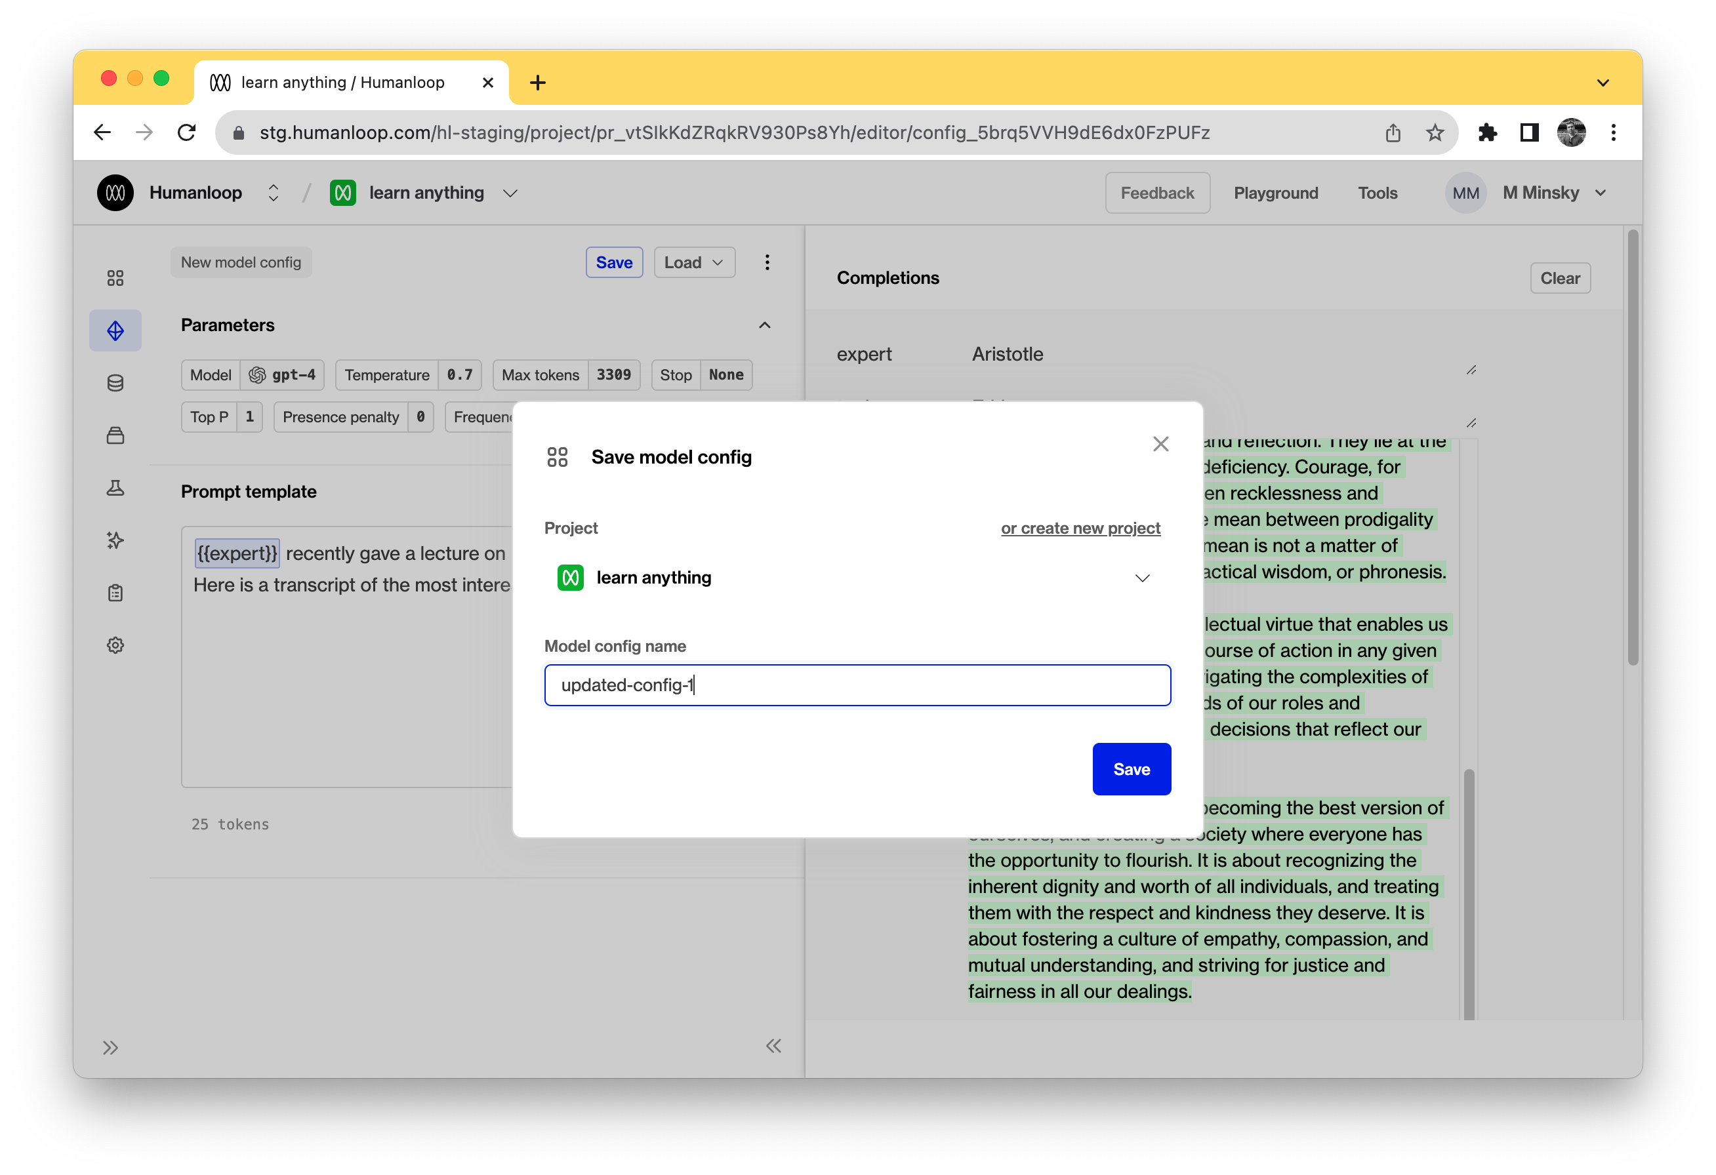1716x1175 pixels.
Task: Click the Prompt template heading
Action: (248, 491)
